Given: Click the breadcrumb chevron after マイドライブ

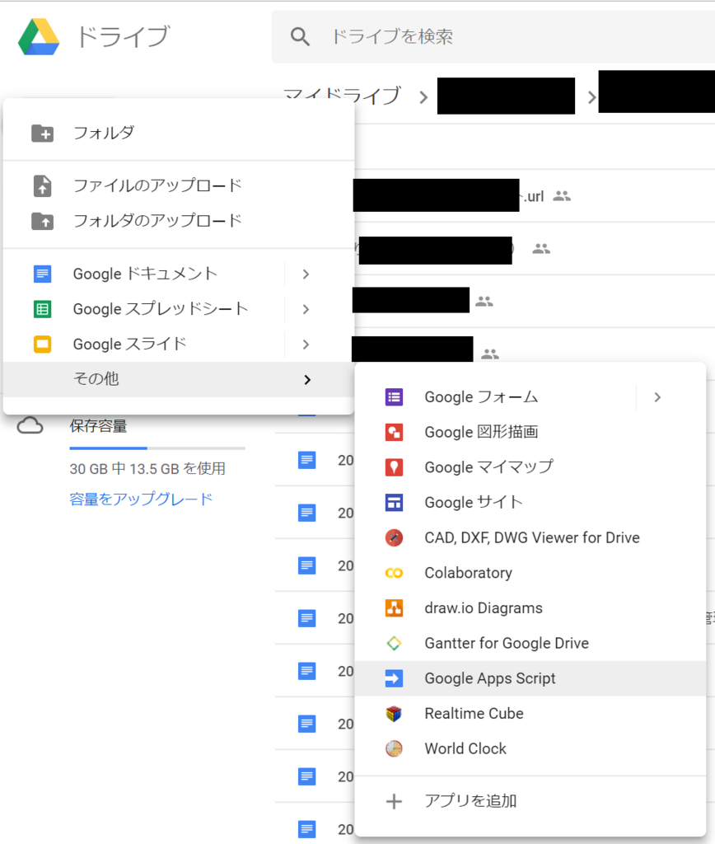Looking at the screenshot, I should 423,97.
